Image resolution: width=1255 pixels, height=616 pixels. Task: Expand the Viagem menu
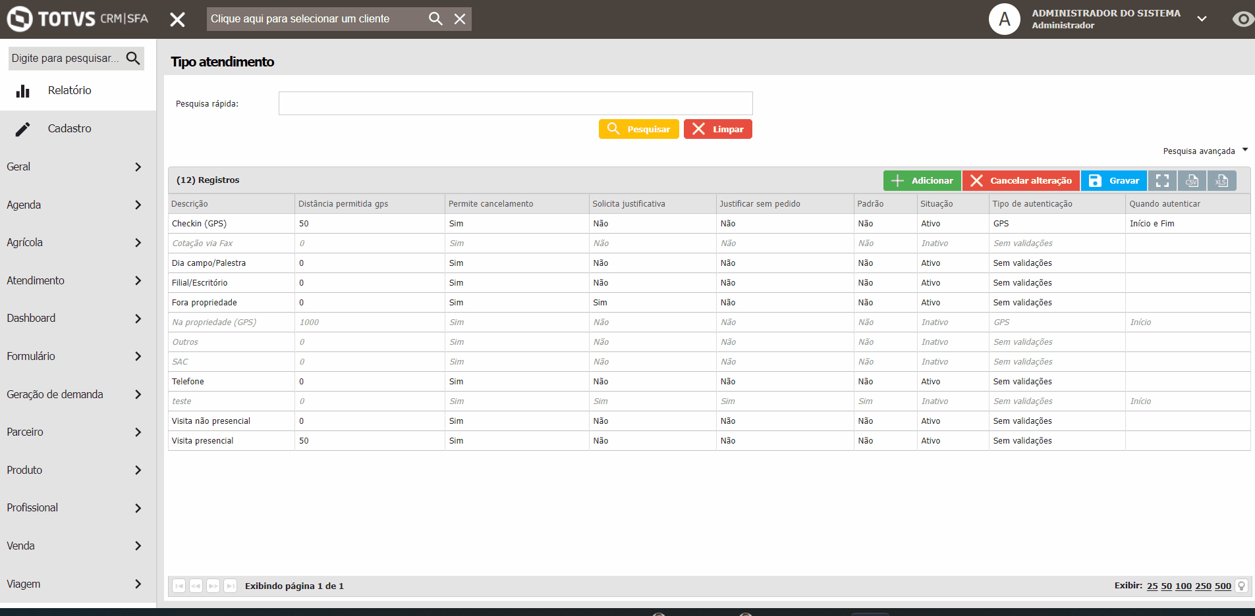point(78,584)
